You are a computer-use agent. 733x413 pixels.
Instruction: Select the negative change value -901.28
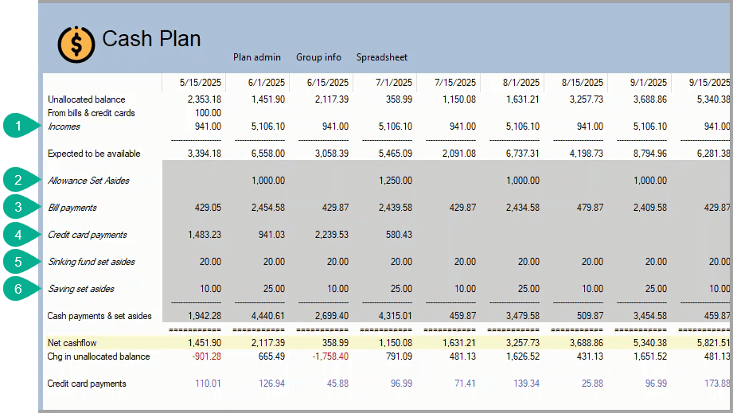[207, 357]
